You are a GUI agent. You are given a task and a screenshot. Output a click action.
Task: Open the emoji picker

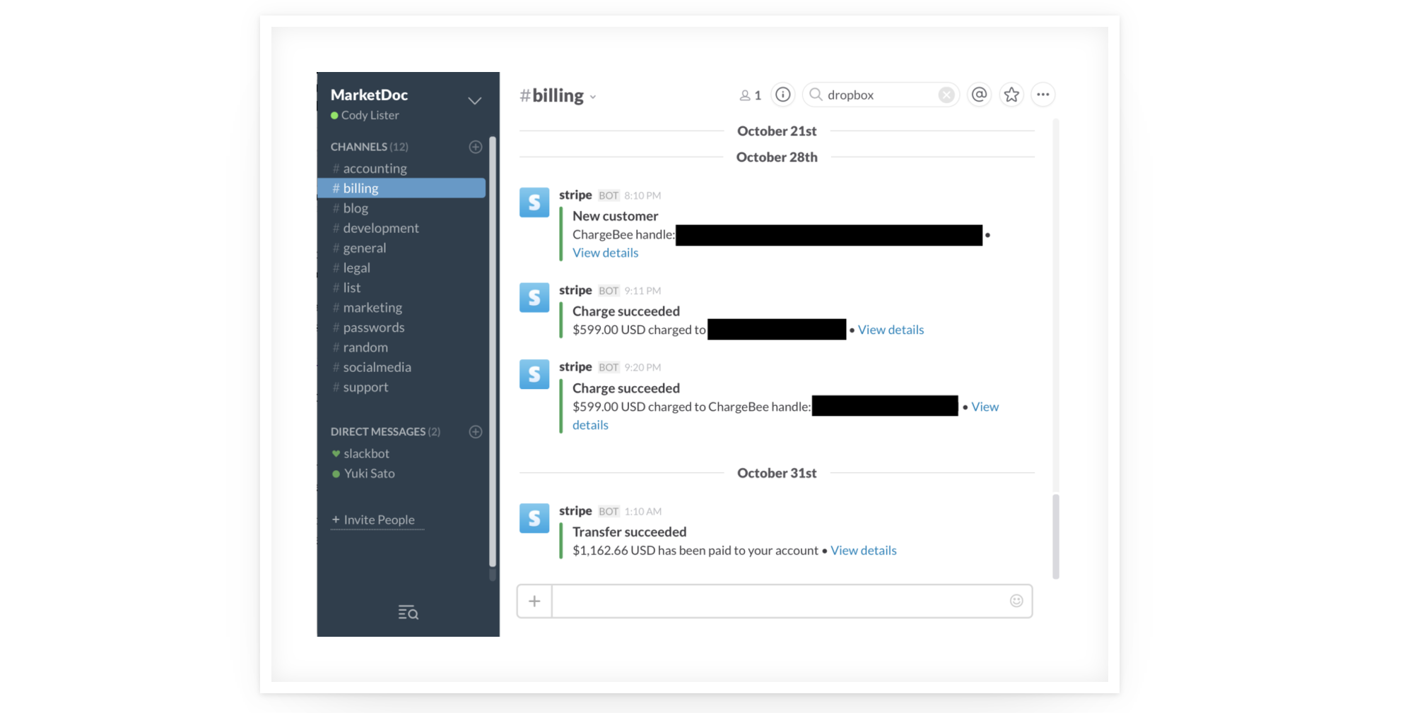(1016, 601)
